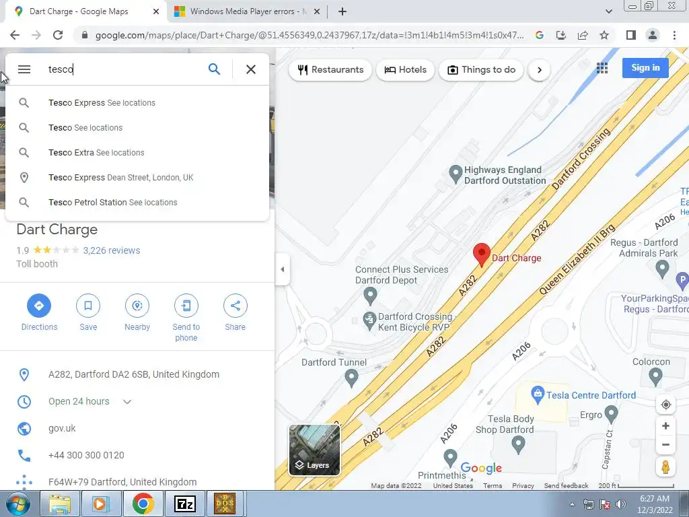Click the plus code F64W+79 Dartford
689x517 pixels.
coord(122,482)
